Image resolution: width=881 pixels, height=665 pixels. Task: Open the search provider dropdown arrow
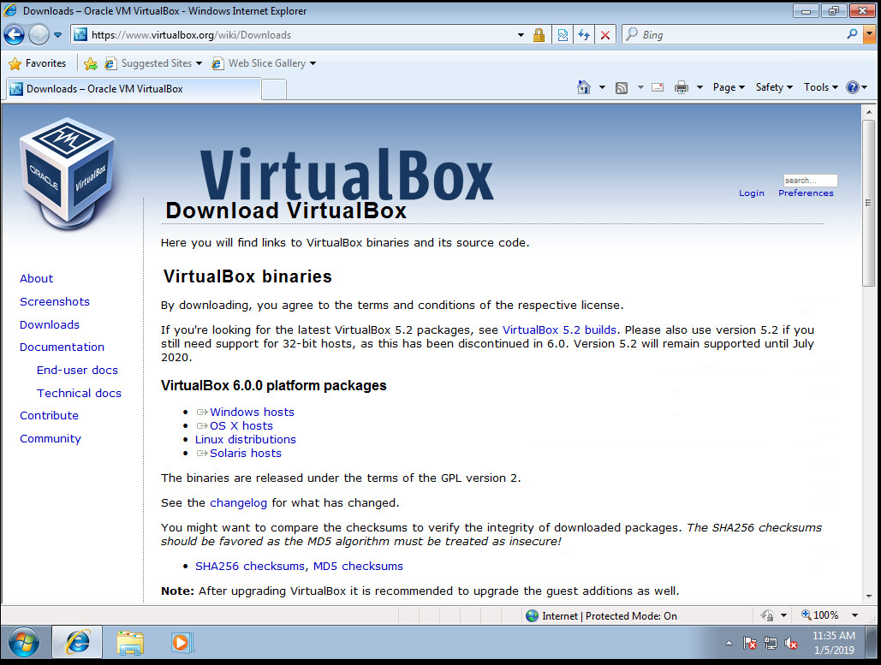coord(869,35)
